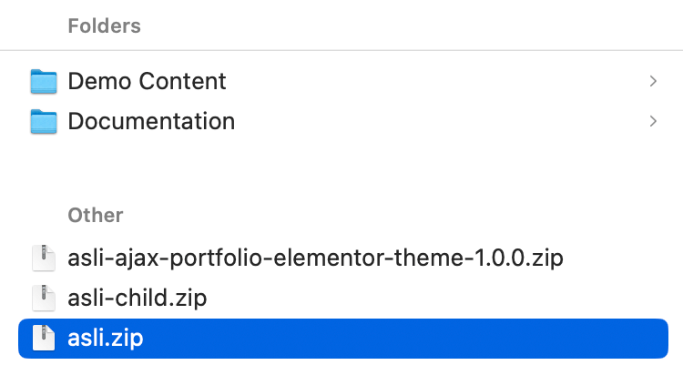Click blank area right of the Other header
Screen dimensions: 683x375
point(410,216)
